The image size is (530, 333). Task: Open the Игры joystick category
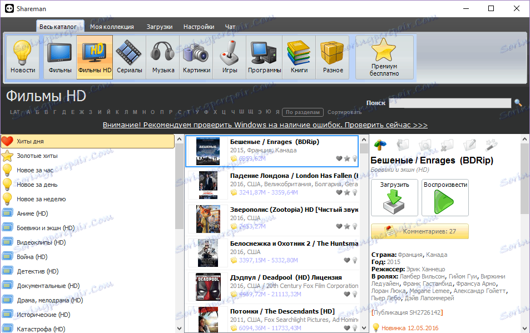coord(230,57)
